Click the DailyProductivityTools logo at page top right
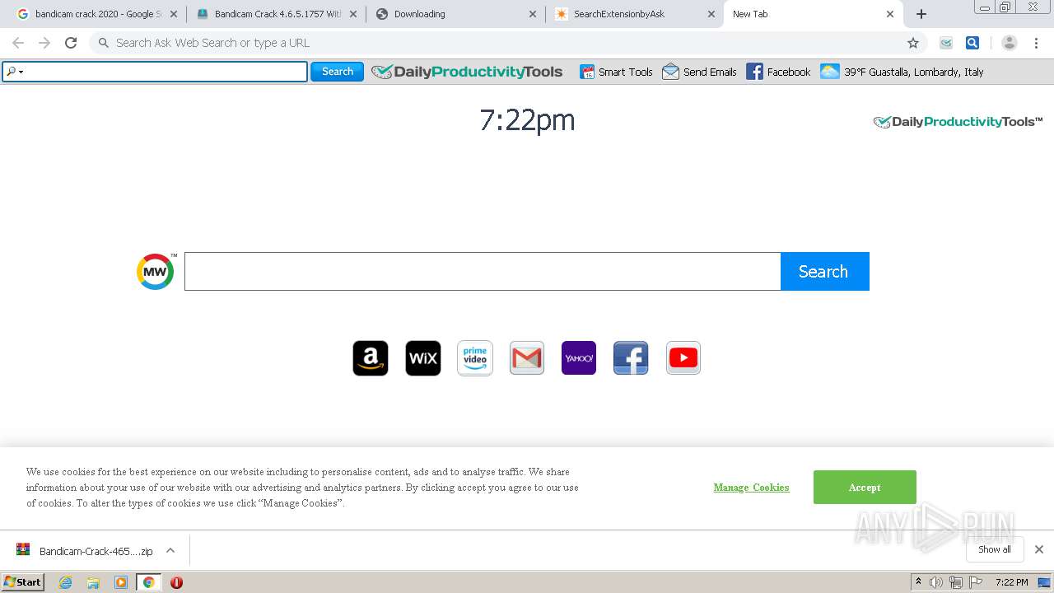The width and height of the screenshot is (1054, 593). click(958, 122)
